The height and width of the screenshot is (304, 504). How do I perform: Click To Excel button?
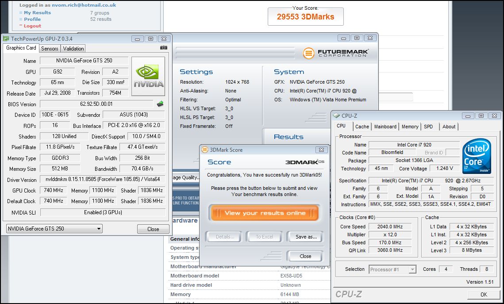[265, 237]
